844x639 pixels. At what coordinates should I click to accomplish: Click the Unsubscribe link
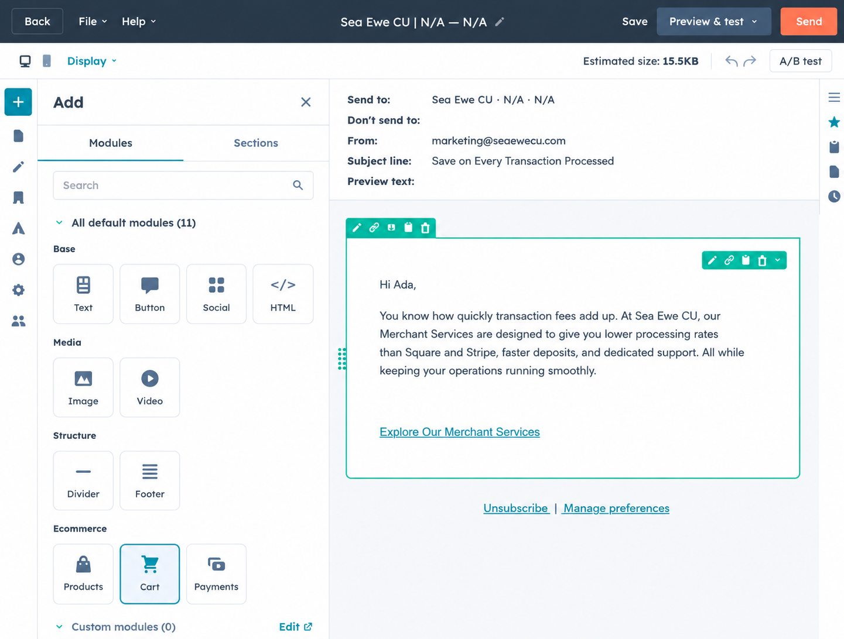pyautogui.click(x=515, y=509)
